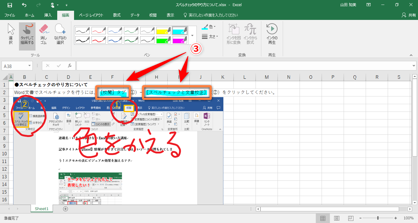Expand the formula bar

click(x=414, y=66)
